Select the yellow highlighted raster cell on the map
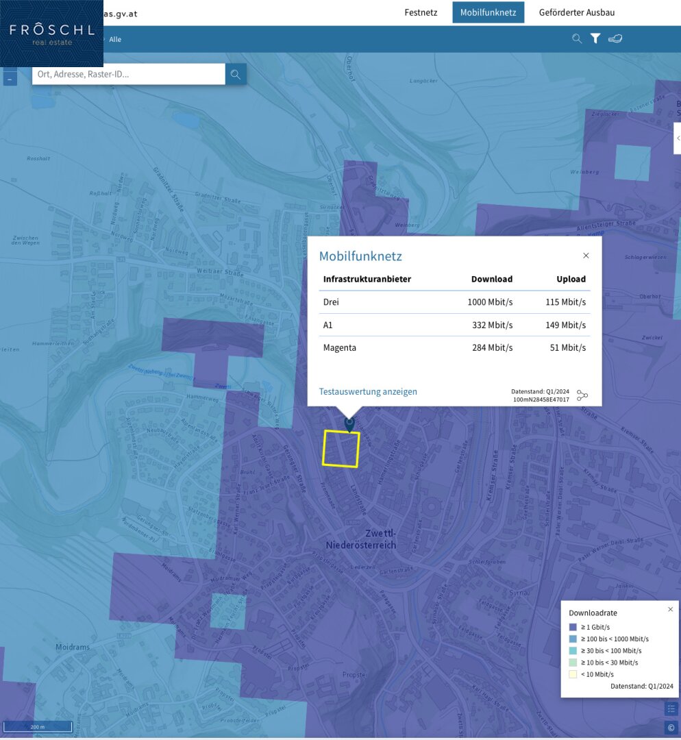 pos(341,448)
